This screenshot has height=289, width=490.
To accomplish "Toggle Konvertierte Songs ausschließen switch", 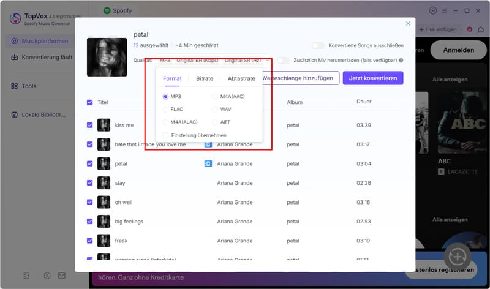I will tap(318, 45).
